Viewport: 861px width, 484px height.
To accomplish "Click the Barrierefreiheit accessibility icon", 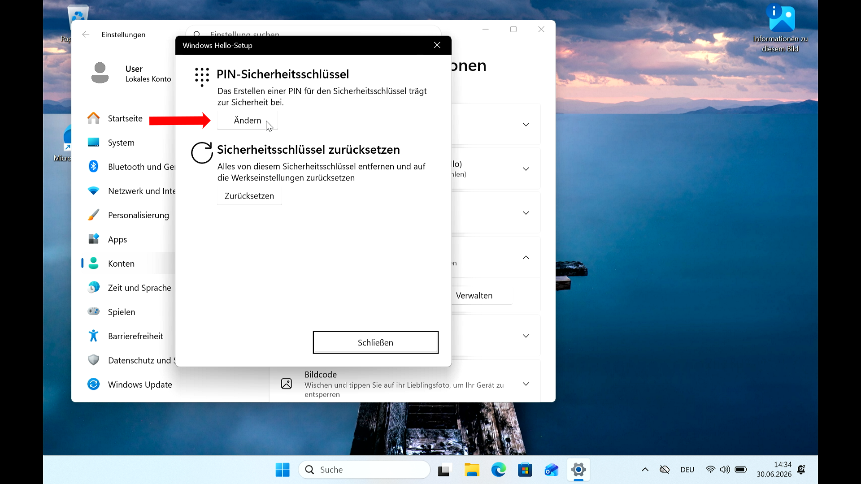I will point(93,336).
